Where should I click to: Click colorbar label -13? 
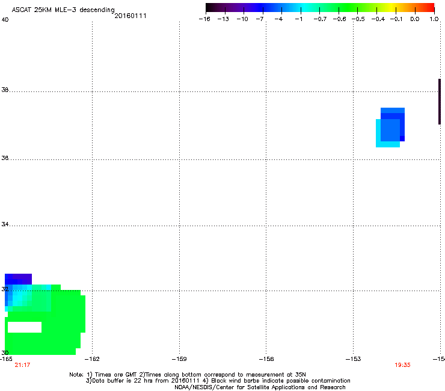click(223, 19)
